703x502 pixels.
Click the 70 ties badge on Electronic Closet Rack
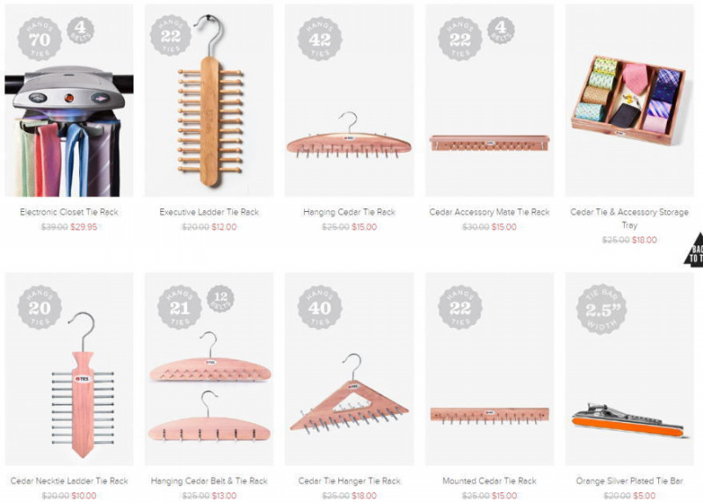point(40,39)
